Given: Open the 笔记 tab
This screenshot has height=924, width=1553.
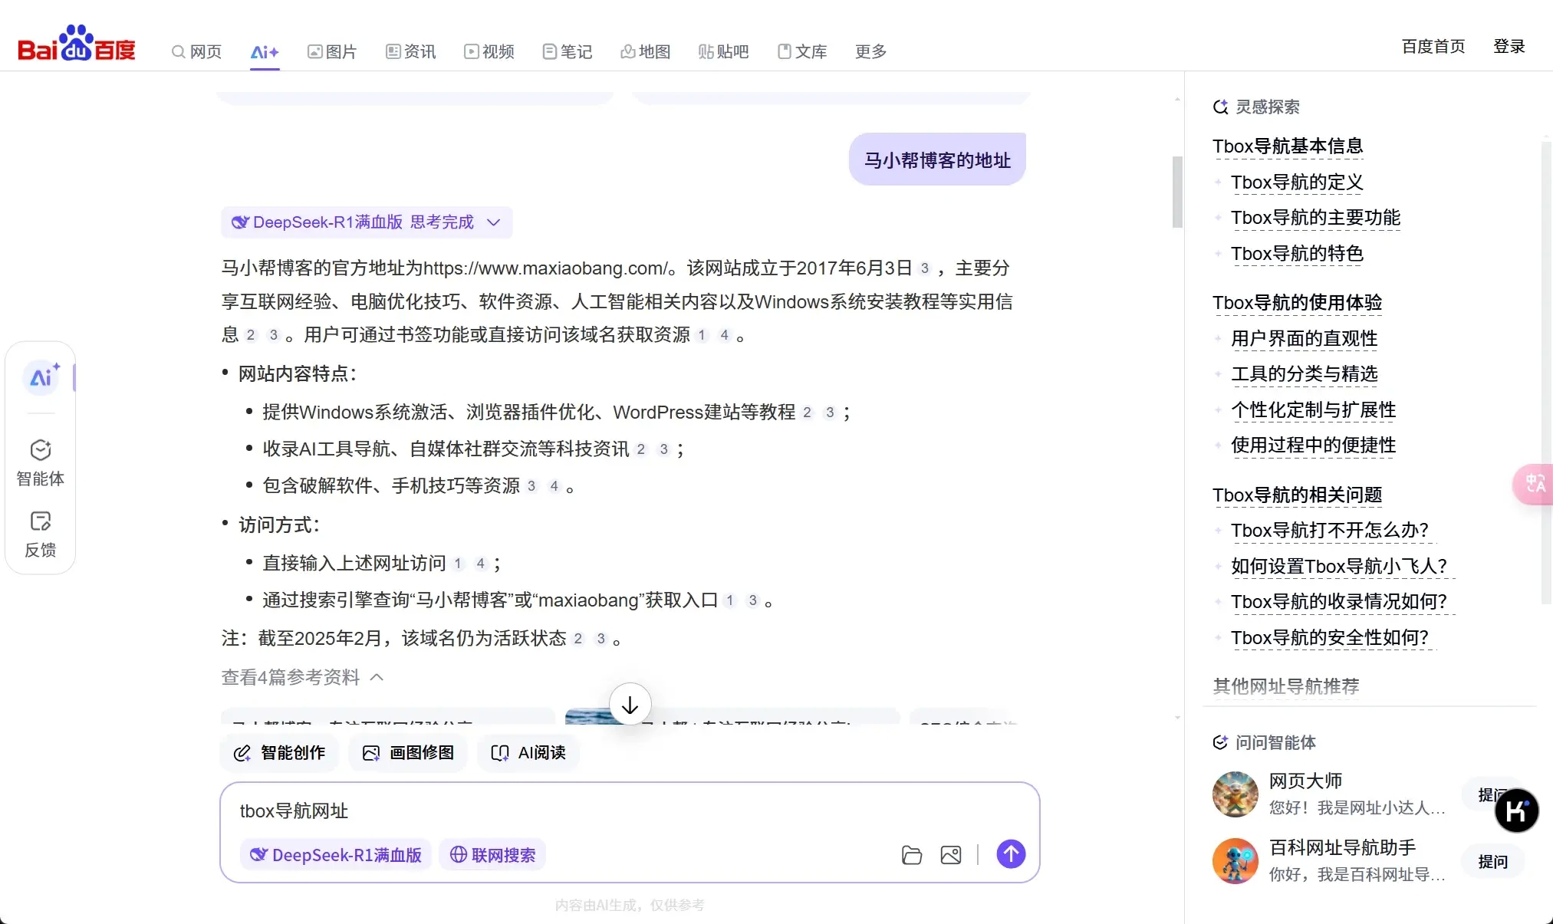Looking at the screenshot, I should (x=567, y=51).
